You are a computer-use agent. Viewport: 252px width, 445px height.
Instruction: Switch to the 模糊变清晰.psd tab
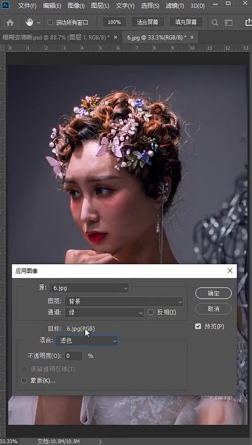tap(56, 37)
